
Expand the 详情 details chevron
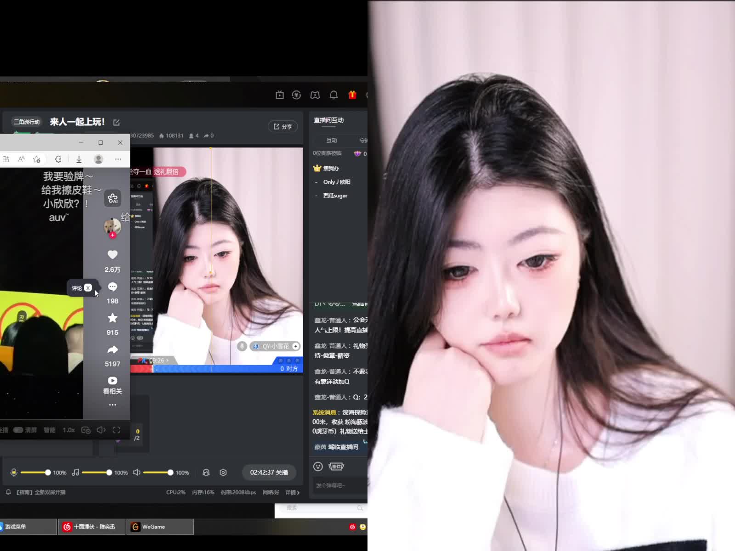point(293,492)
